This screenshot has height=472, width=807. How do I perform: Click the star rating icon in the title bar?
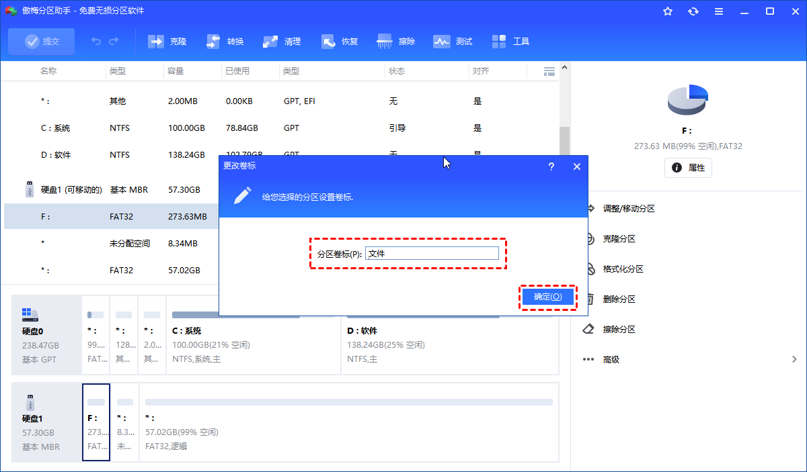point(667,11)
